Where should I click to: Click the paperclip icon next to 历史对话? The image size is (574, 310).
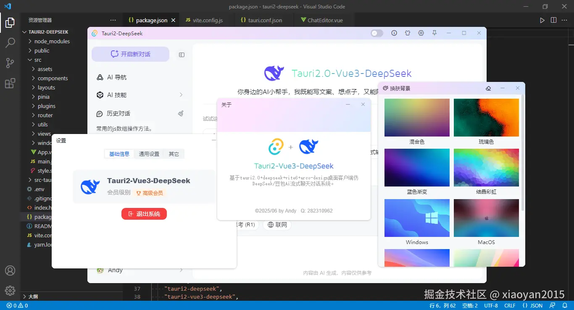tap(181, 113)
